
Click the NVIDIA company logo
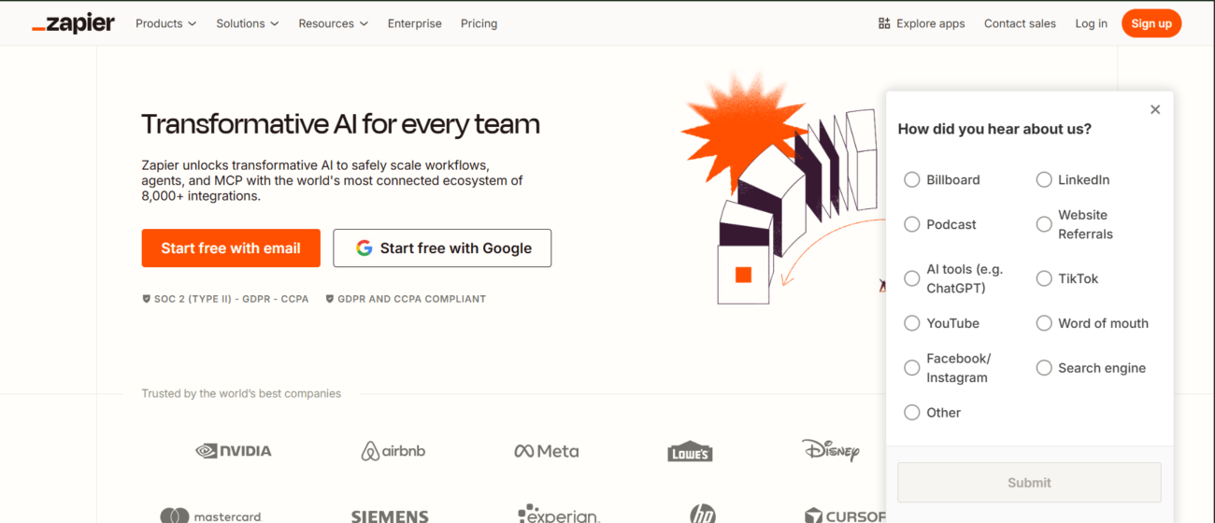[x=234, y=451]
